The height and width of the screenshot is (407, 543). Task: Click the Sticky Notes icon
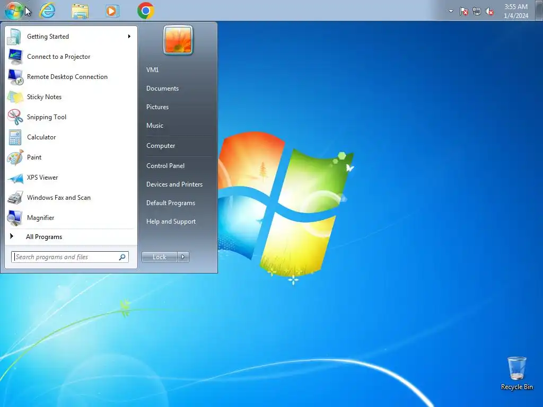(15, 97)
